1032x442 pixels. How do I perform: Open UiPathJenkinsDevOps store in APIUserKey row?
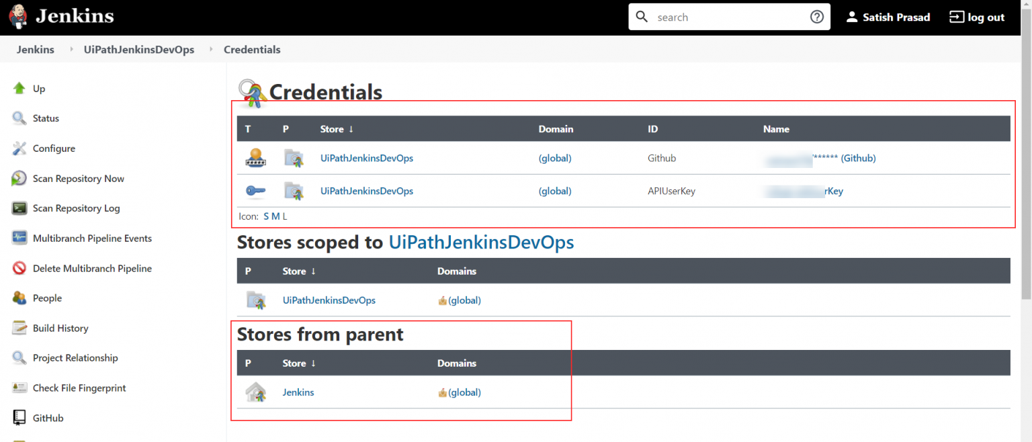pyautogui.click(x=367, y=191)
